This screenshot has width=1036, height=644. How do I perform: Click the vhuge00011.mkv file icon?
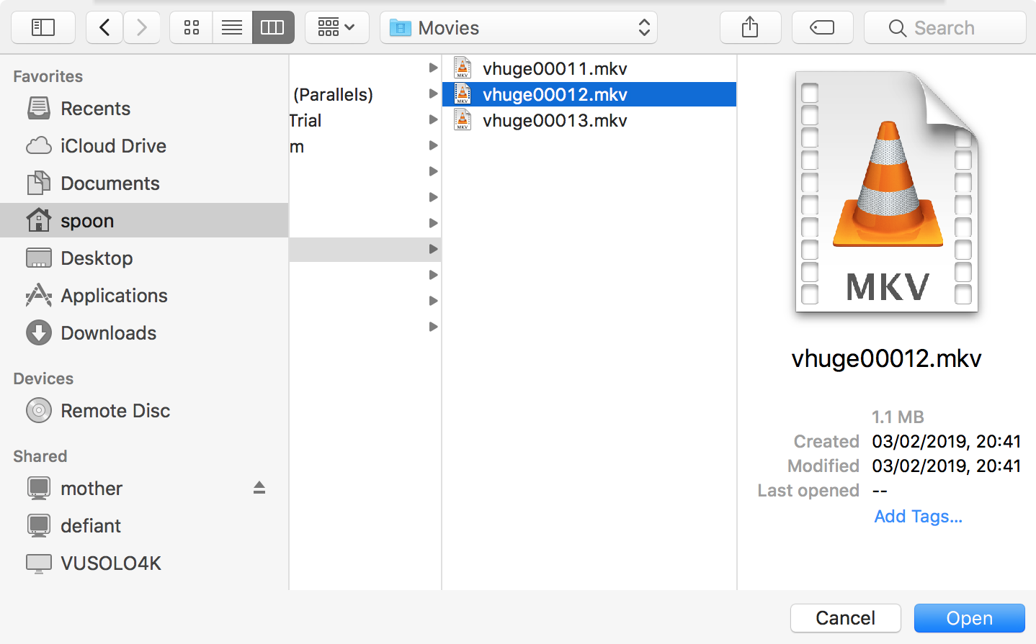pos(463,68)
